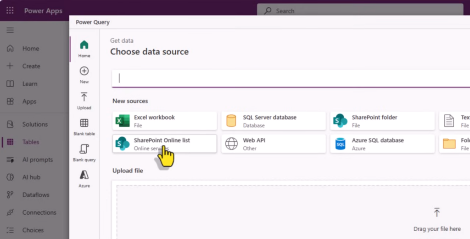Click the Web API globe icon
The width and height of the screenshot is (470, 239).
click(x=231, y=144)
